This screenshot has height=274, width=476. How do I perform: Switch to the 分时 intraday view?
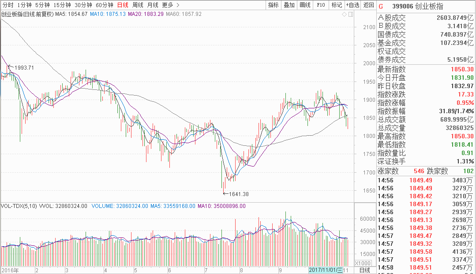[x=8, y=5]
